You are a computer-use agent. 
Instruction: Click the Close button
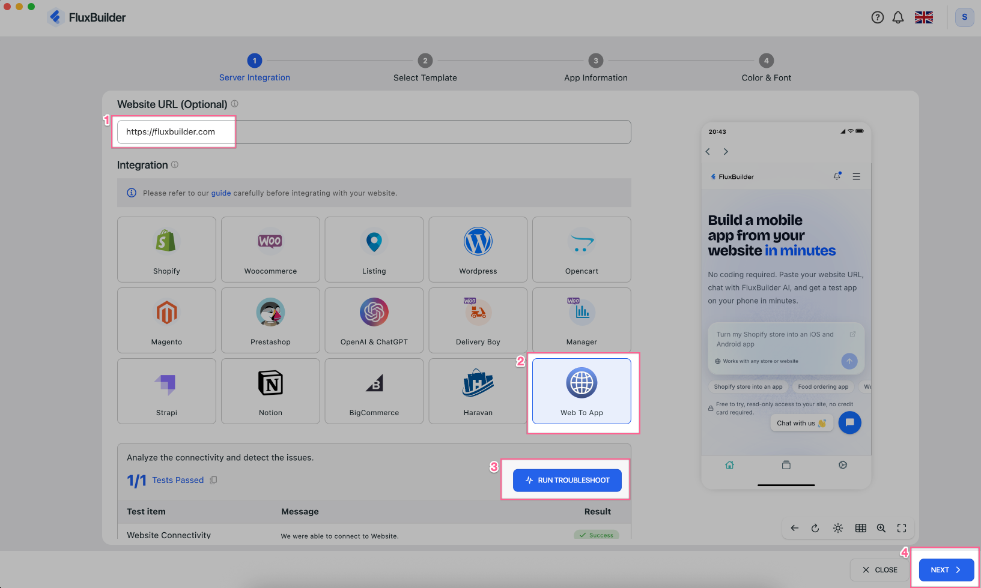pos(880,570)
